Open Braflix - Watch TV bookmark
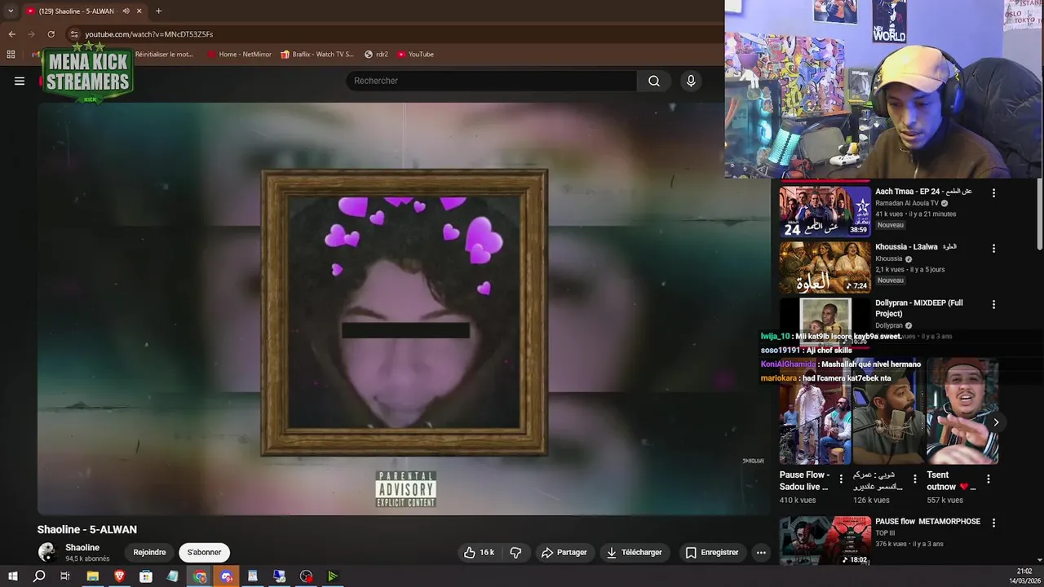Viewport: 1044px width, 587px height. click(317, 55)
